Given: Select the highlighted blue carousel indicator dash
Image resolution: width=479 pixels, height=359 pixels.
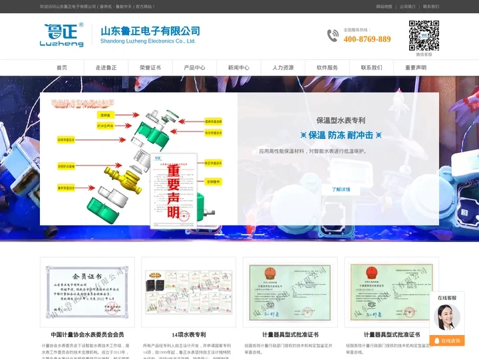Looking at the screenshot, I should click(233, 235).
